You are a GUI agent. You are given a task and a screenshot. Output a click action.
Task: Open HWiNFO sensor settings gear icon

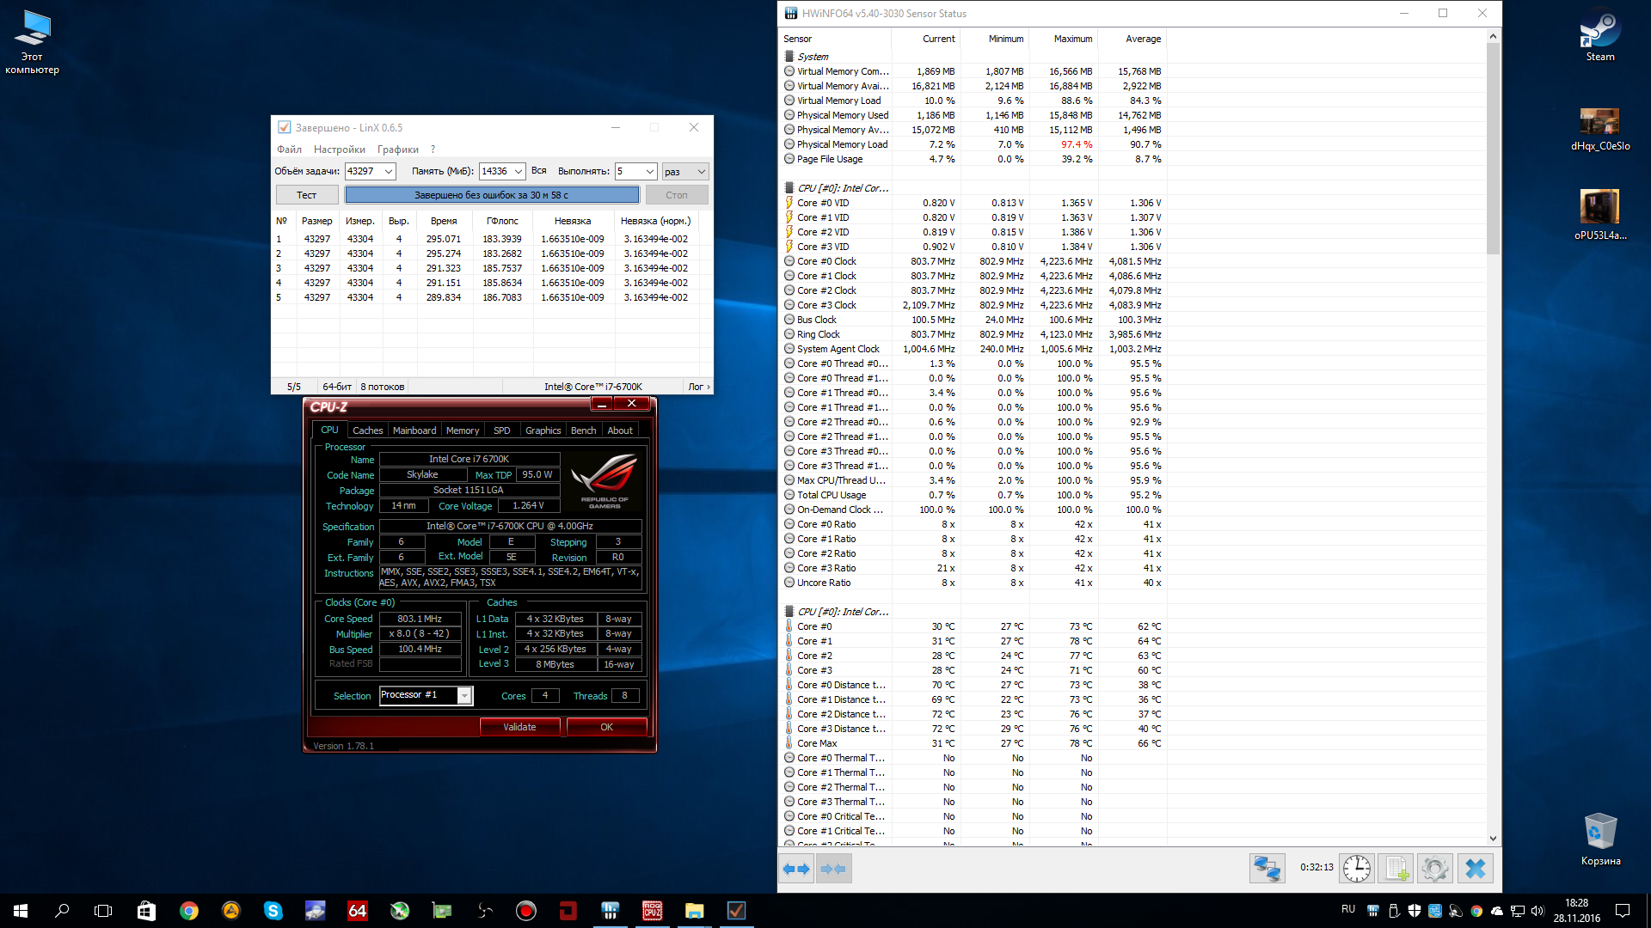click(x=1434, y=869)
